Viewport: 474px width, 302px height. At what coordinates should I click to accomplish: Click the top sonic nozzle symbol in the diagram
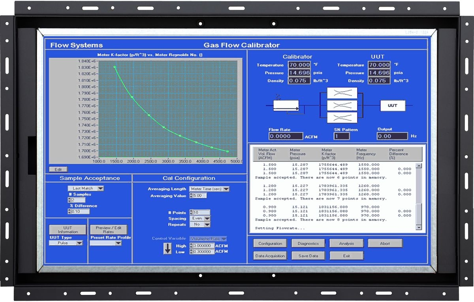point(342,93)
